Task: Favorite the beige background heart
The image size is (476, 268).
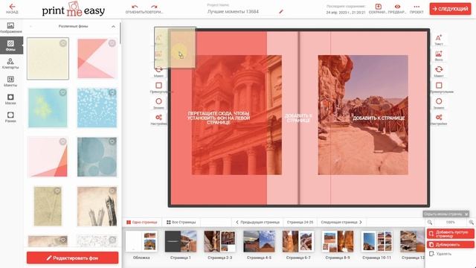Action: [62, 43]
